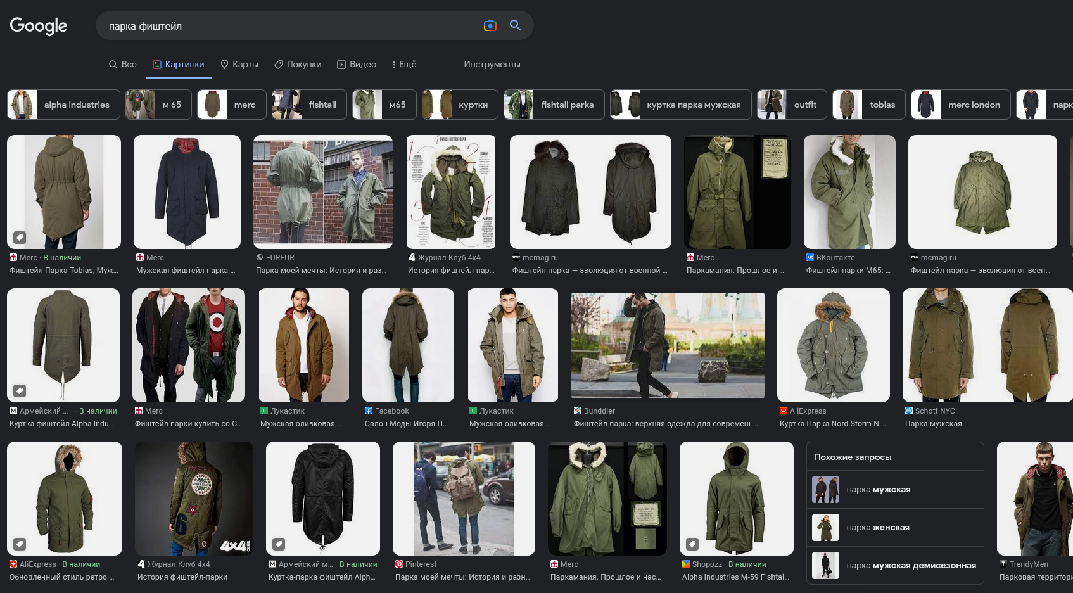Click the search field with парка фиштейл

(285, 26)
